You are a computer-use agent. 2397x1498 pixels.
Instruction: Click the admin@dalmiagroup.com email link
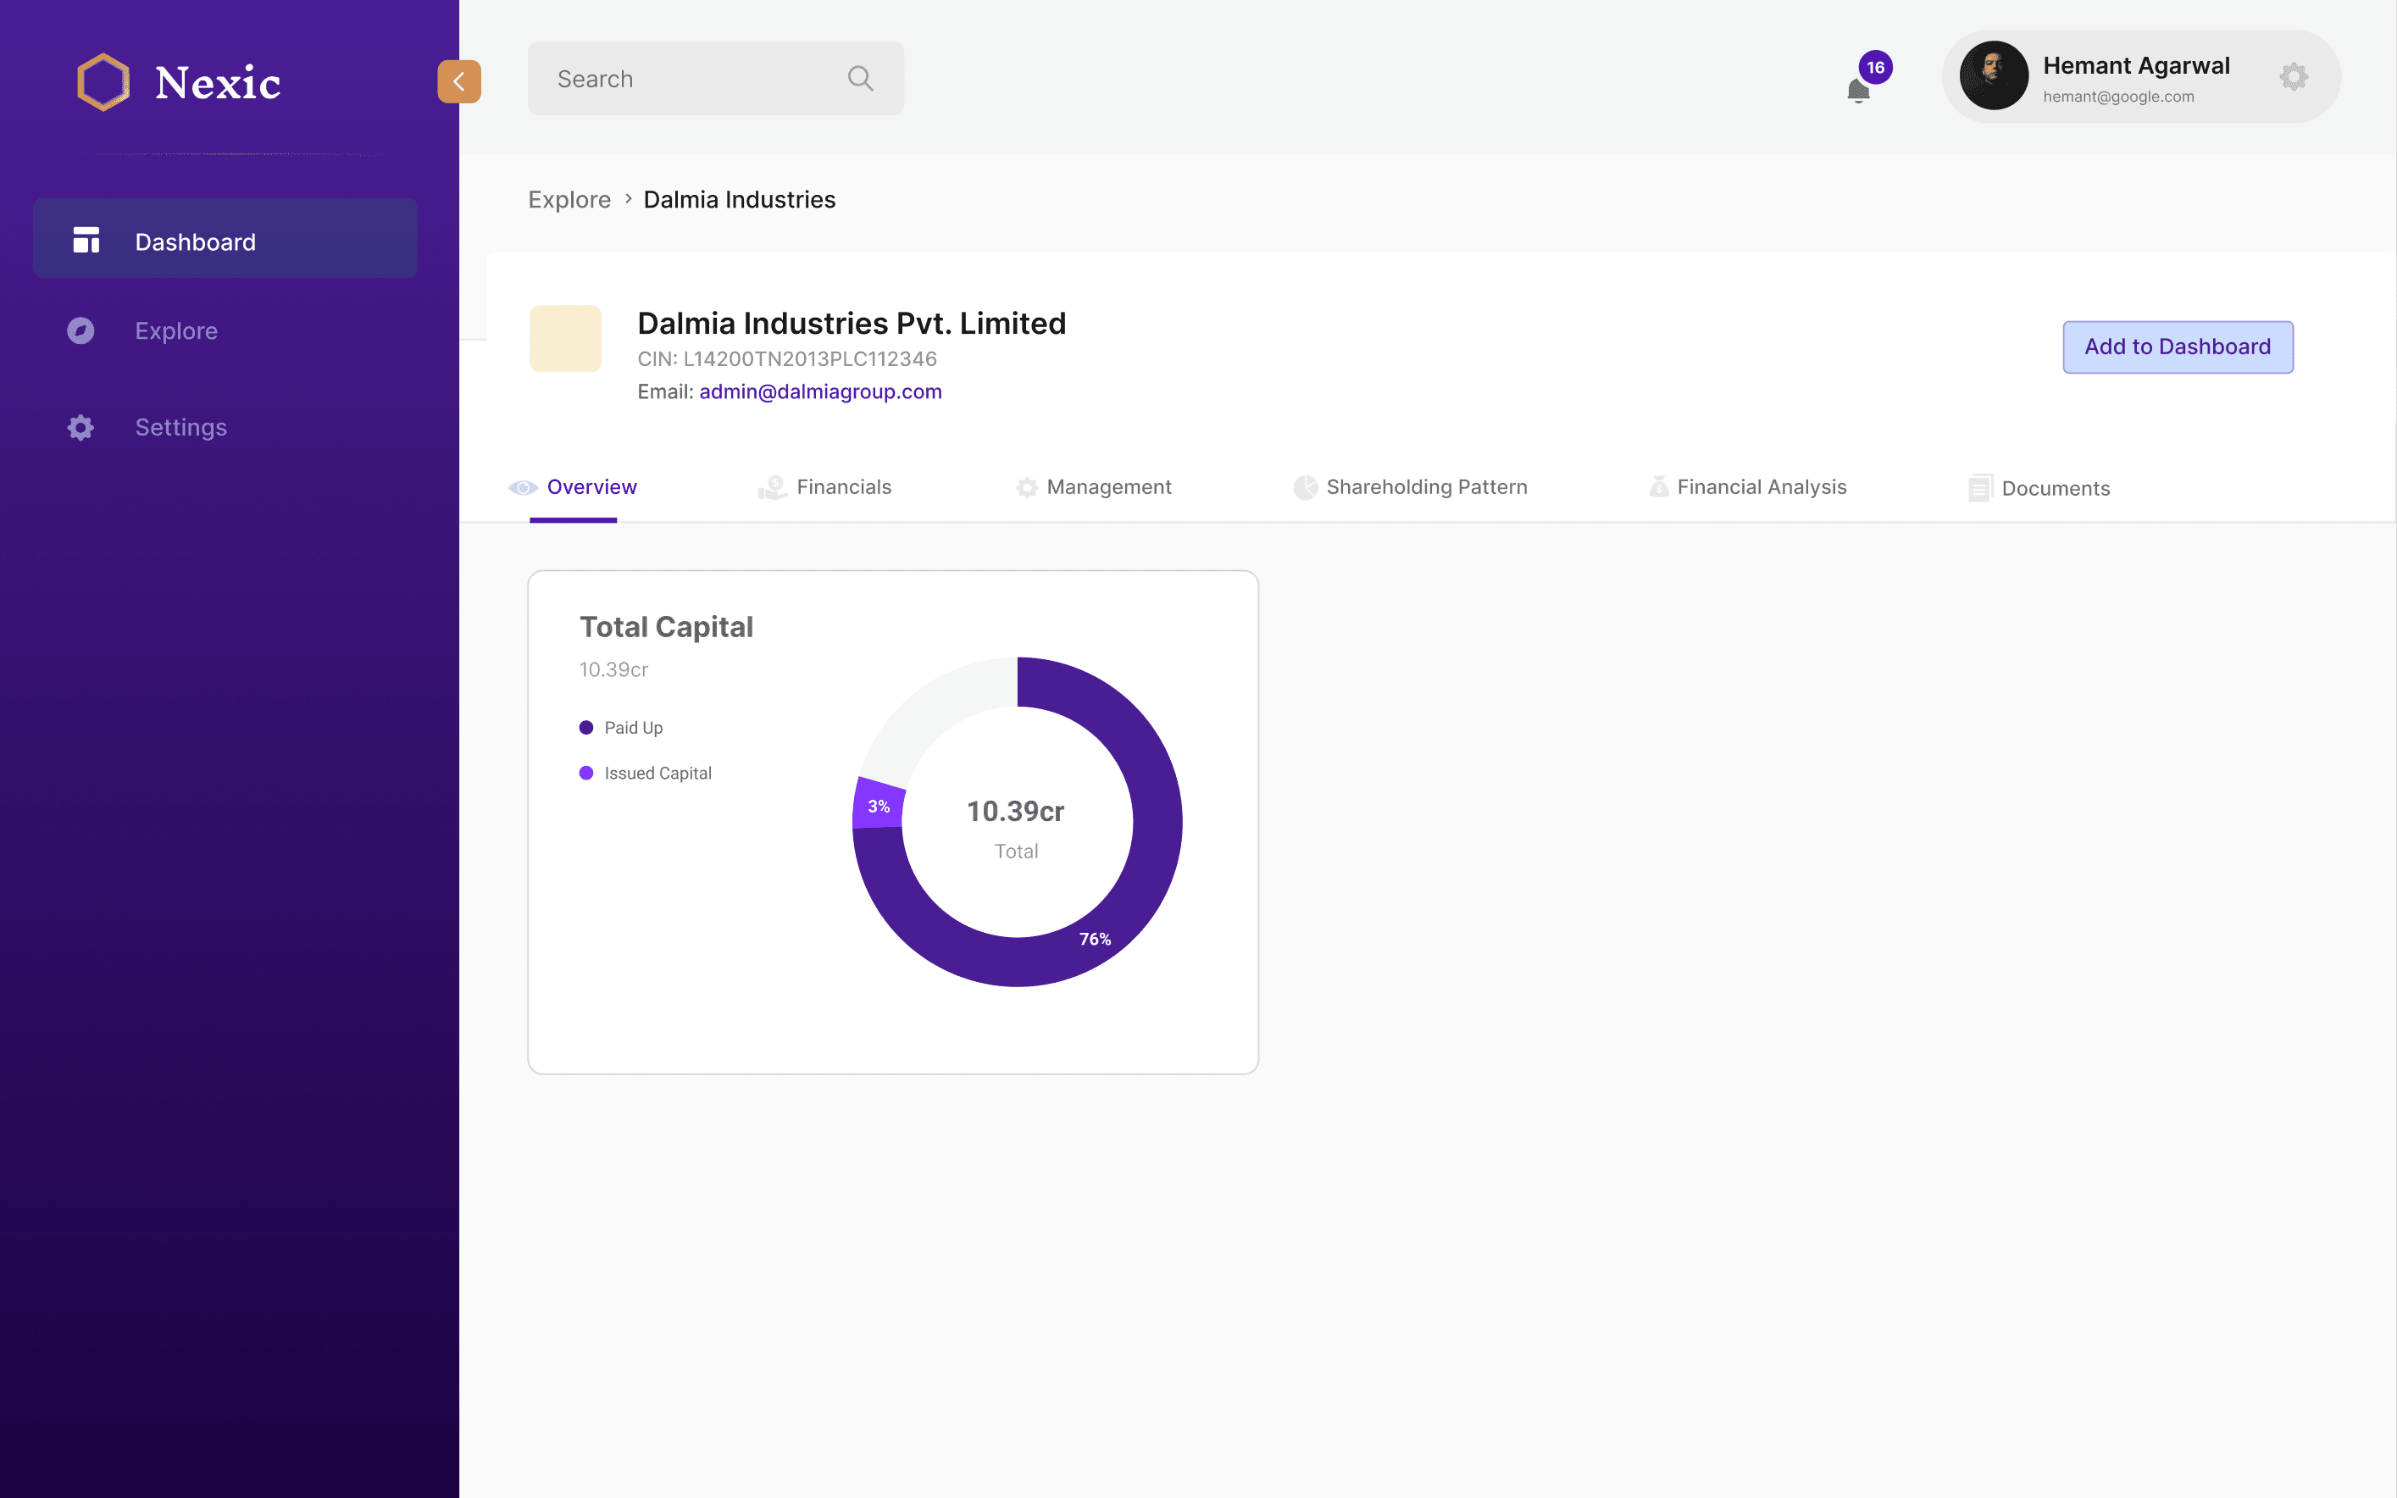(819, 391)
